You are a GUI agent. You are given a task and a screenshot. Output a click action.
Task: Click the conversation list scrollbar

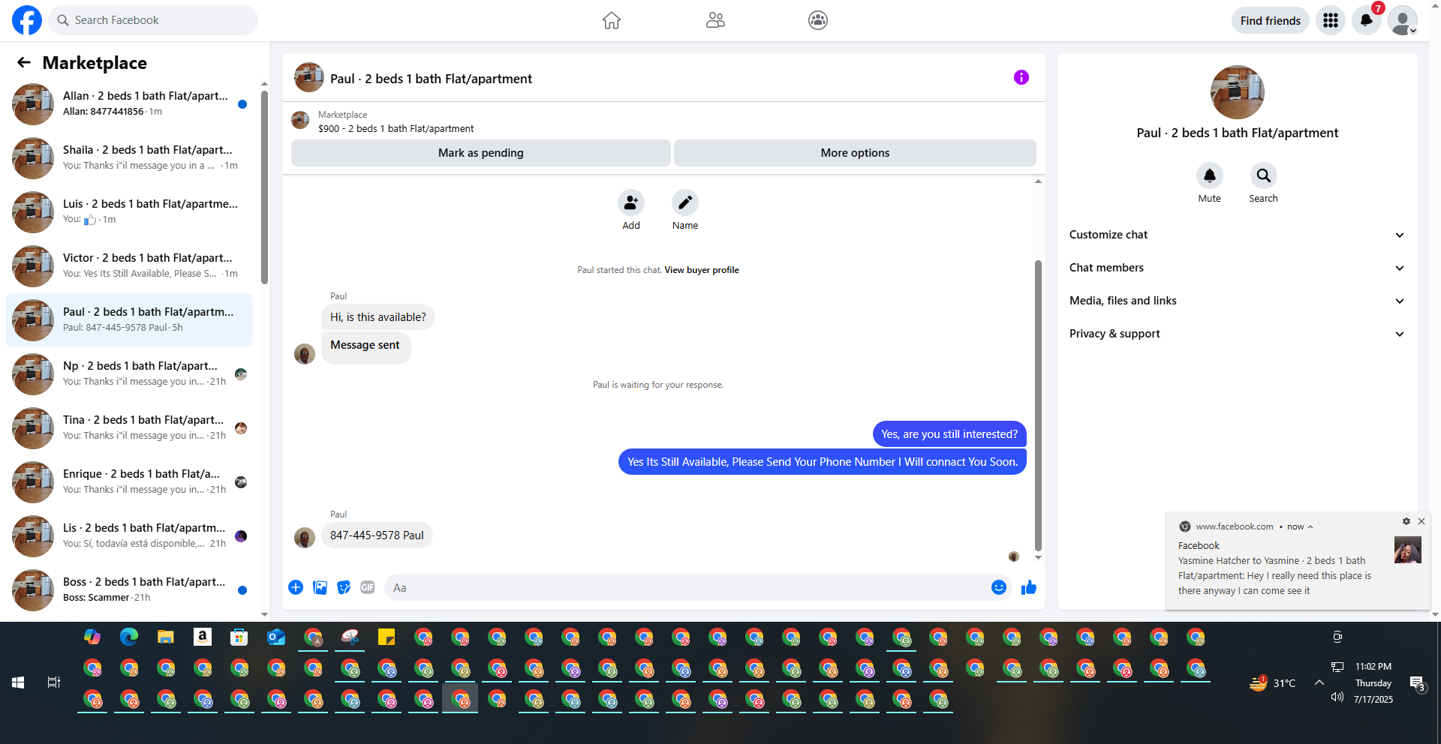click(264, 187)
